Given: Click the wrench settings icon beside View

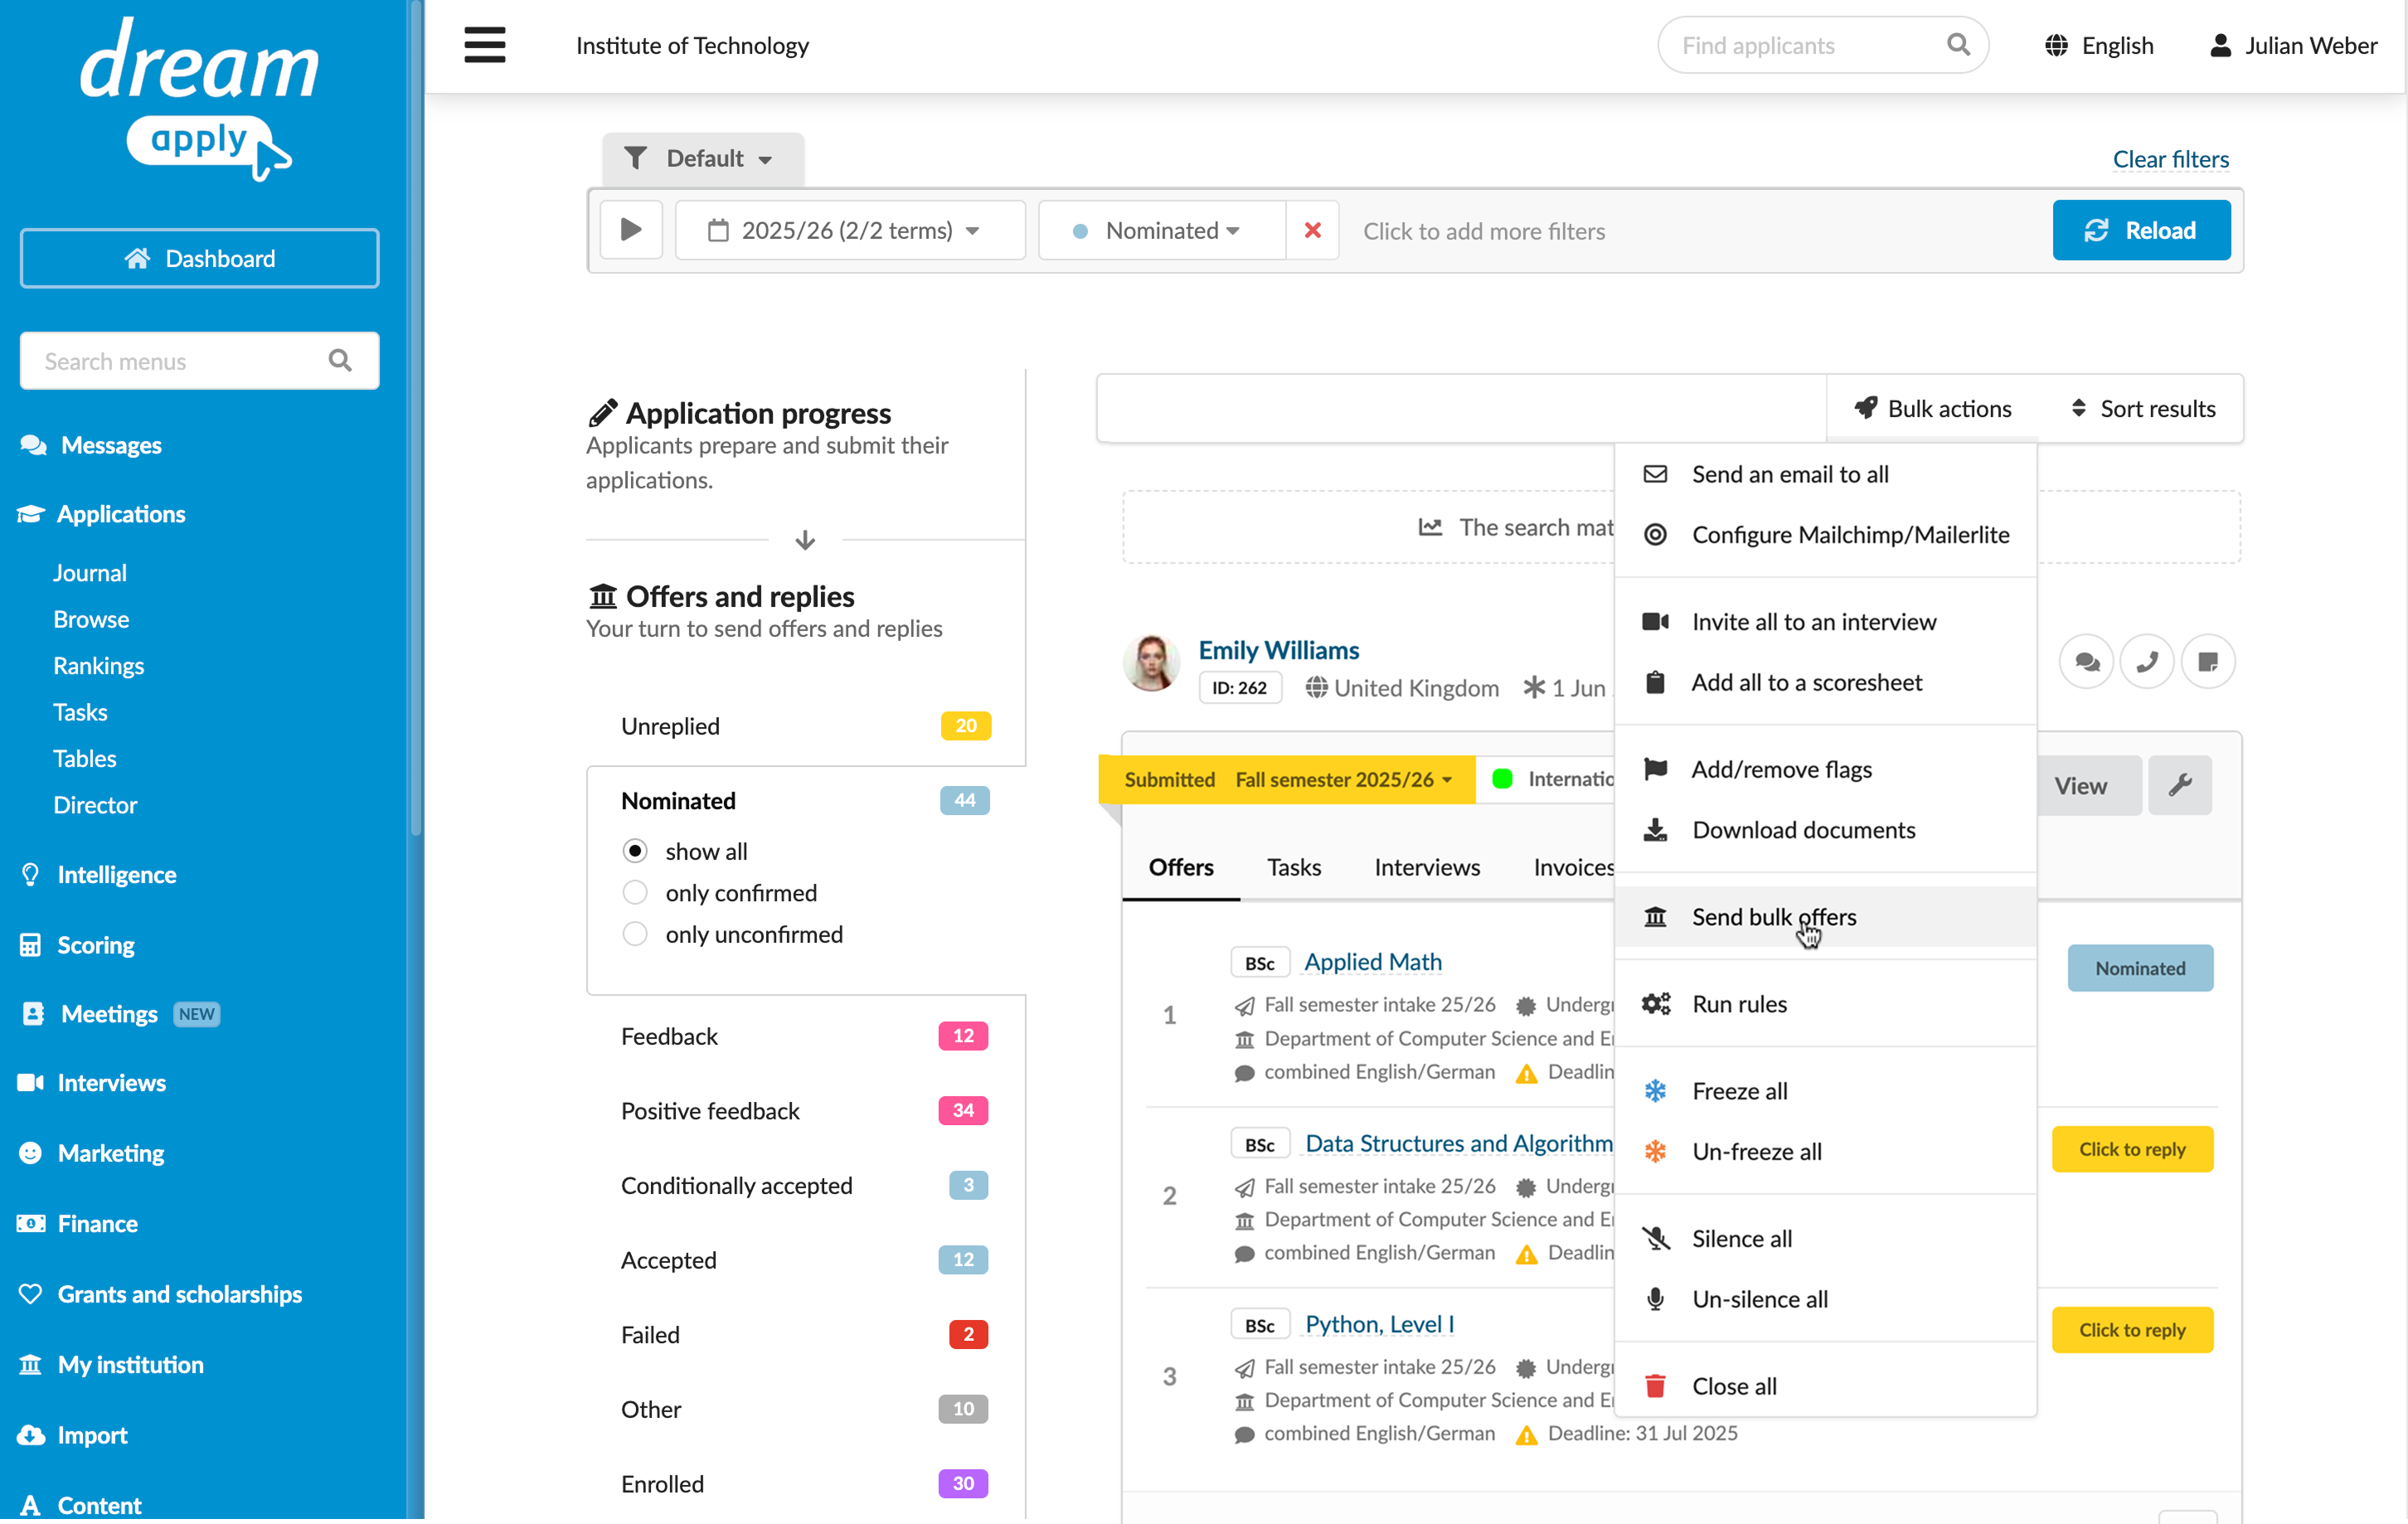Looking at the screenshot, I should click(x=2180, y=785).
